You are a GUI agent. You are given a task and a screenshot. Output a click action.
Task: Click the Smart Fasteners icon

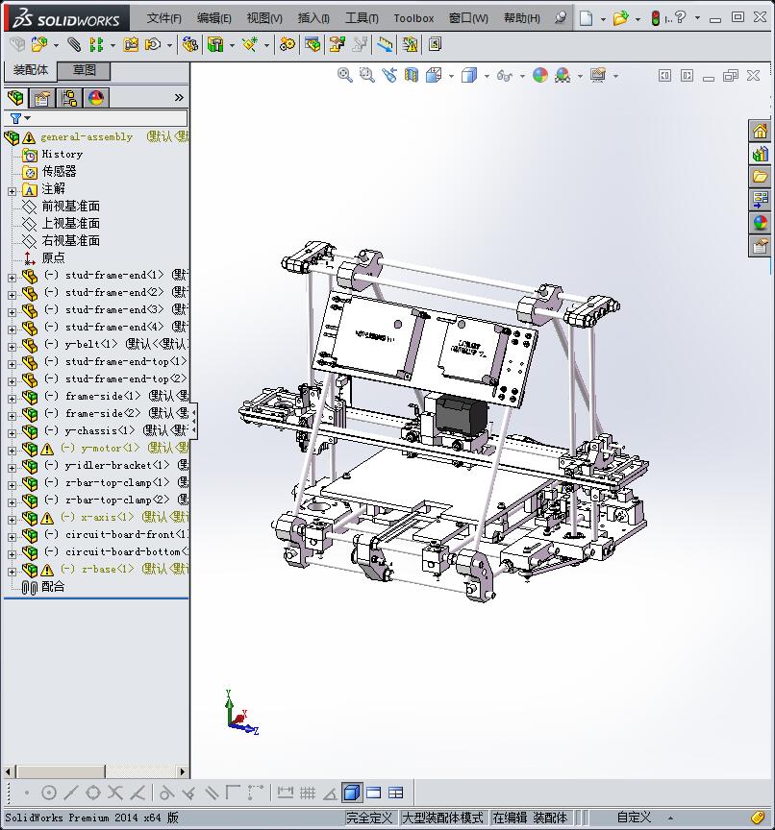coord(131,44)
